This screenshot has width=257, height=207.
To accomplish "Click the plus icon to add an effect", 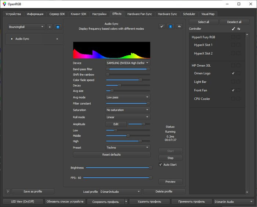I will tap(50, 27).
